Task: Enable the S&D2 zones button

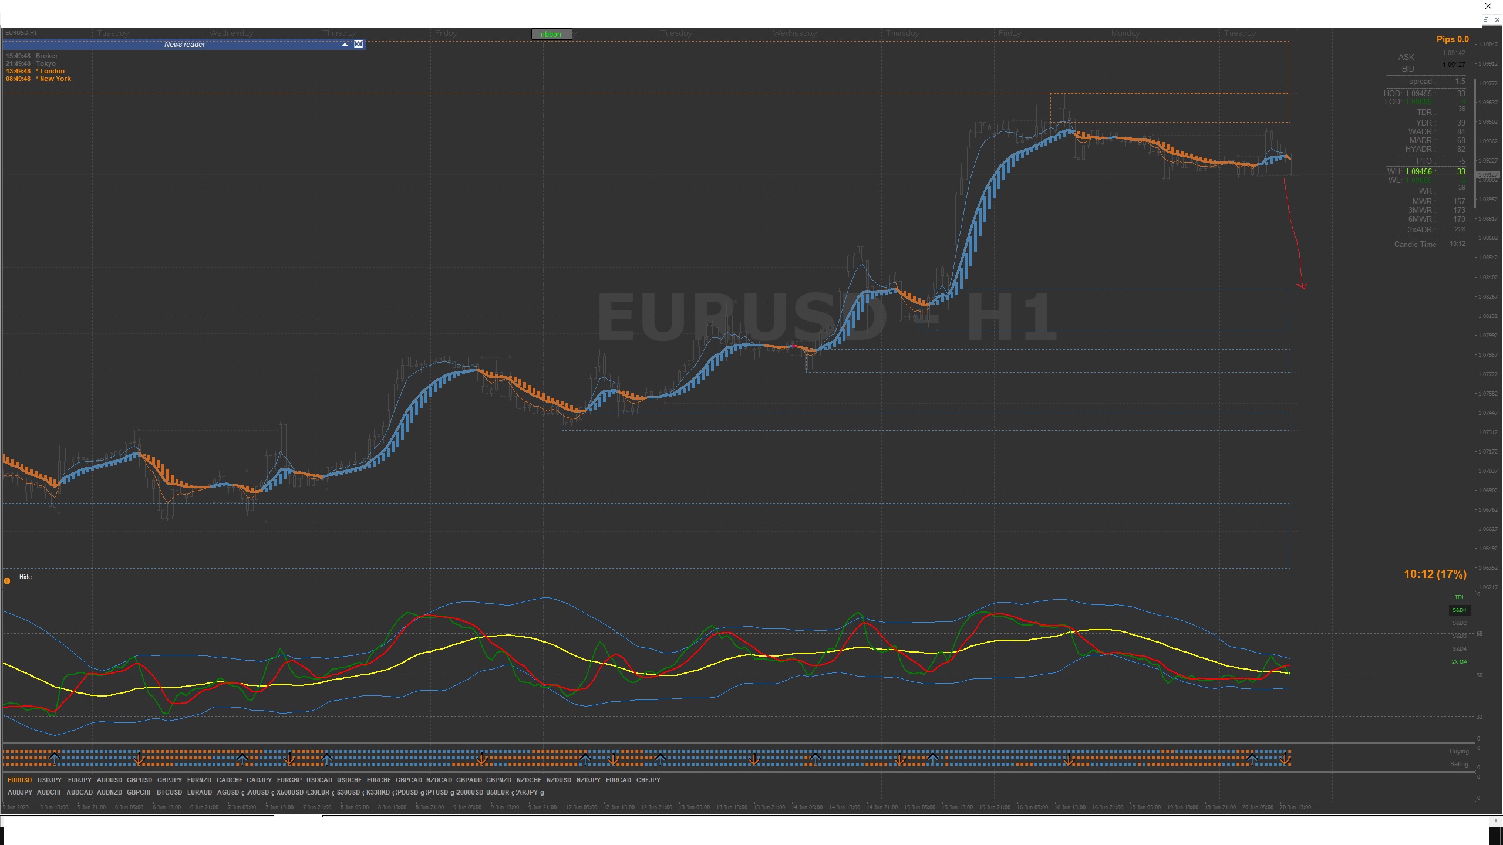Action: point(1459,623)
